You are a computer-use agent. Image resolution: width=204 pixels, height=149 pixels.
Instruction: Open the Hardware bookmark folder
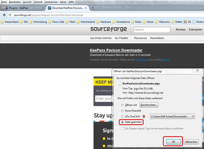click(104, 22)
